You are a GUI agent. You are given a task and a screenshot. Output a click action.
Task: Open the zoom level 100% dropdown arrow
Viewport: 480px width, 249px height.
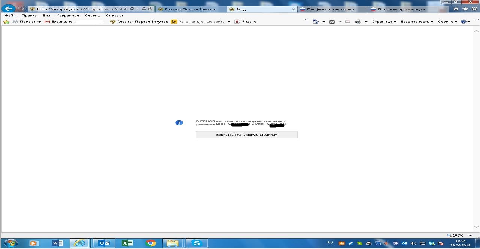[x=470, y=236]
